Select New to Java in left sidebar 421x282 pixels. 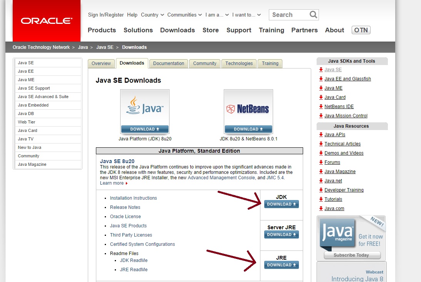pyautogui.click(x=47, y=147)
